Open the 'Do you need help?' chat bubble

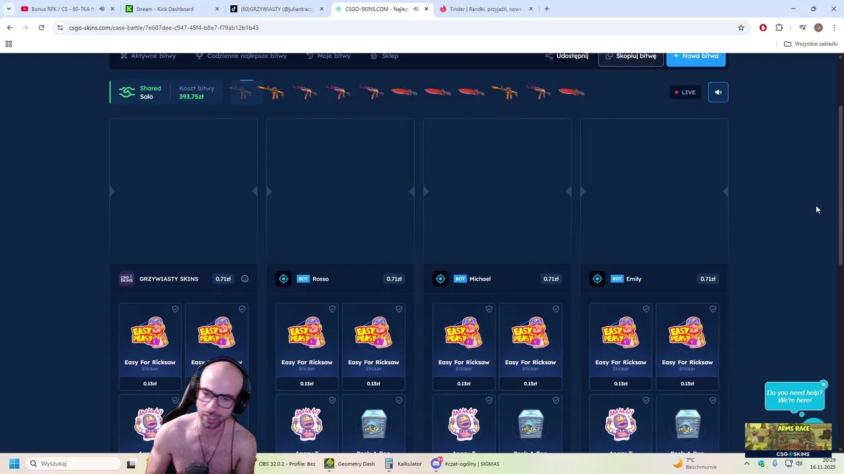(x=795, y=396)
